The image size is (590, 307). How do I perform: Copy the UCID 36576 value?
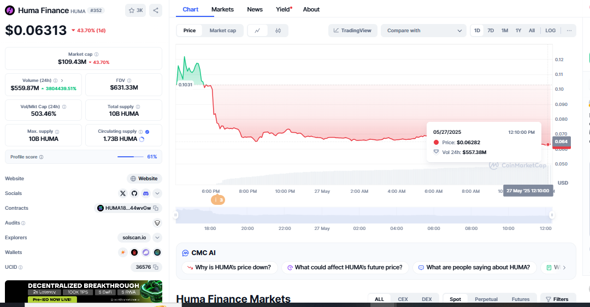[156, 267]
